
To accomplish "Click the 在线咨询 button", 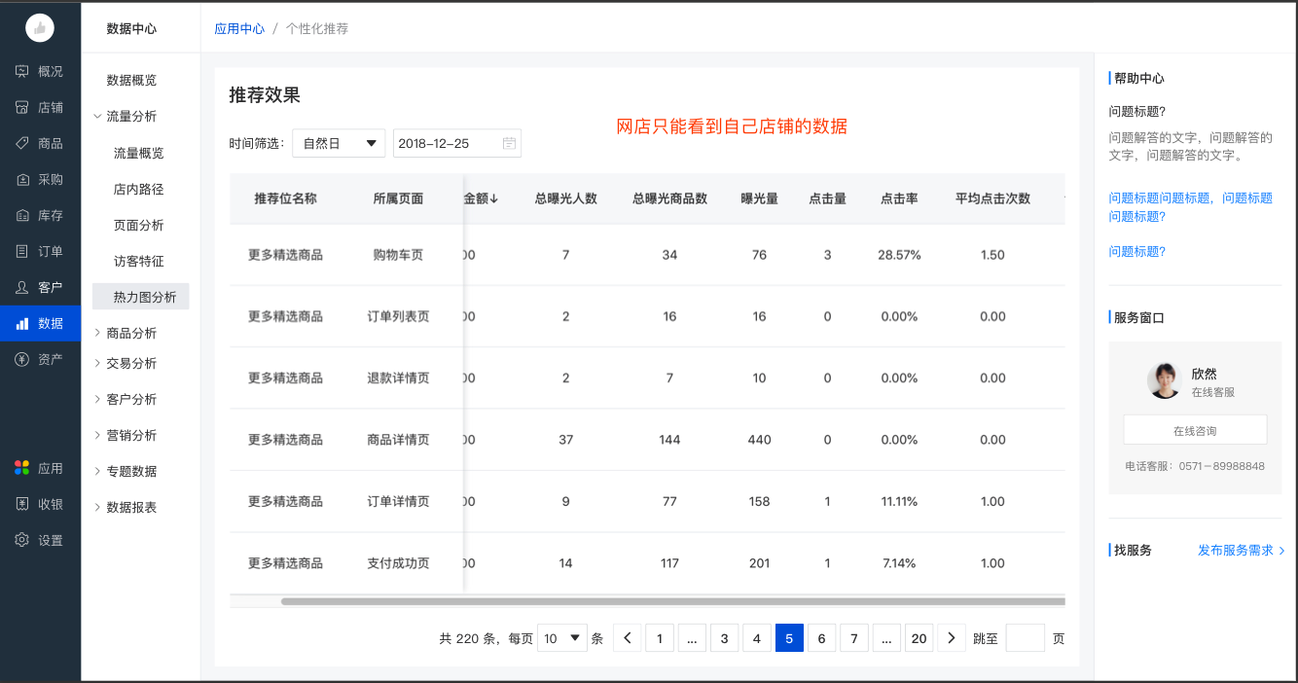I will click(x=1195, y=430).
